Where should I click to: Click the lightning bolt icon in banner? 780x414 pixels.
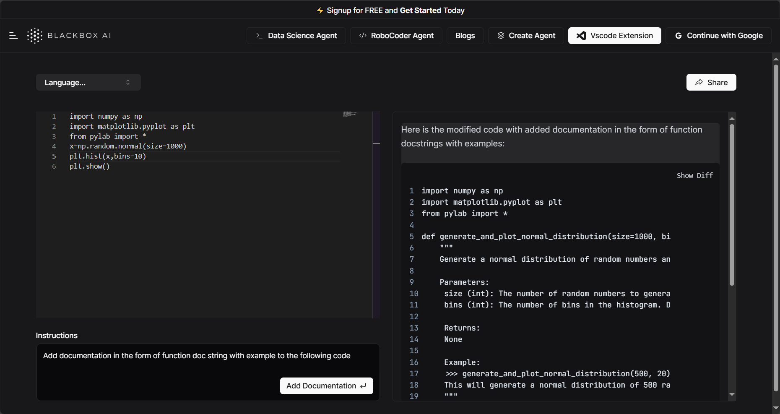point(320,10)
